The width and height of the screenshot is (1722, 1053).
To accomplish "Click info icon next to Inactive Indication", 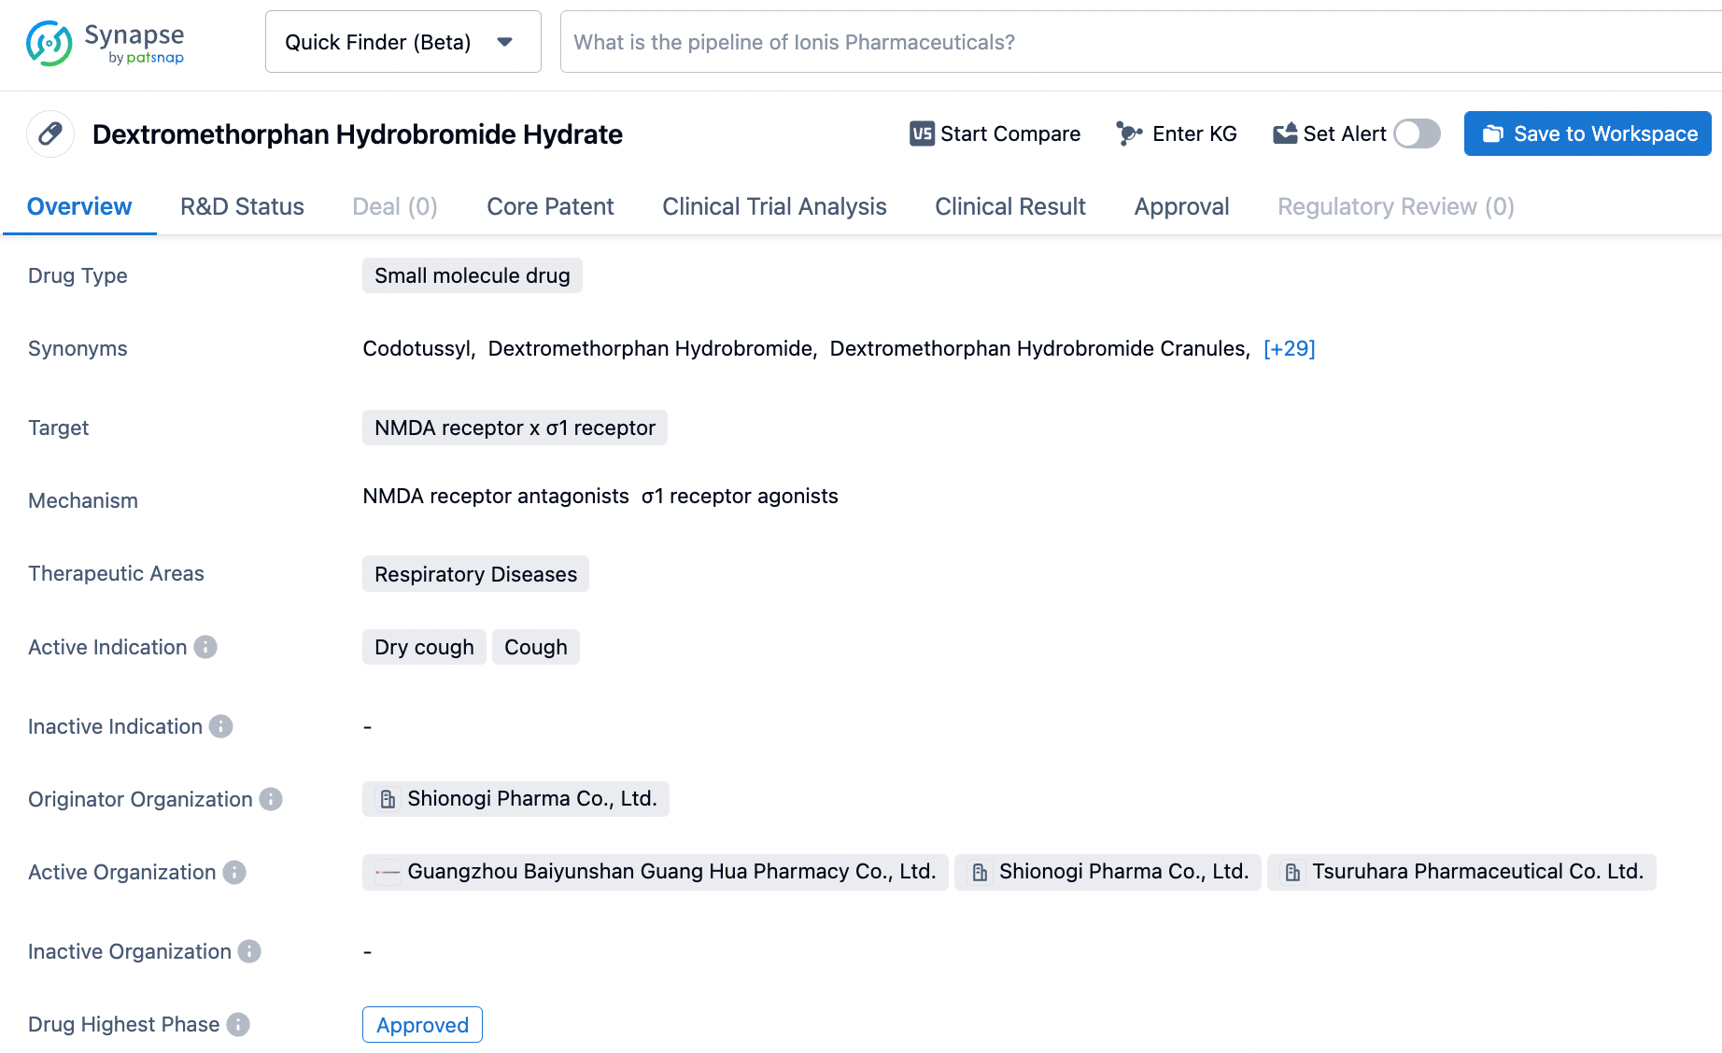I will tap(220, 726).
